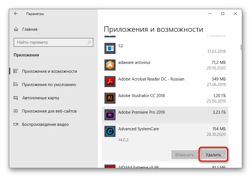Click the date 25.06.2019
Image resolution: width=251 pixels, height=177 pixels.
pyautogui.click(x=216, y=101)
